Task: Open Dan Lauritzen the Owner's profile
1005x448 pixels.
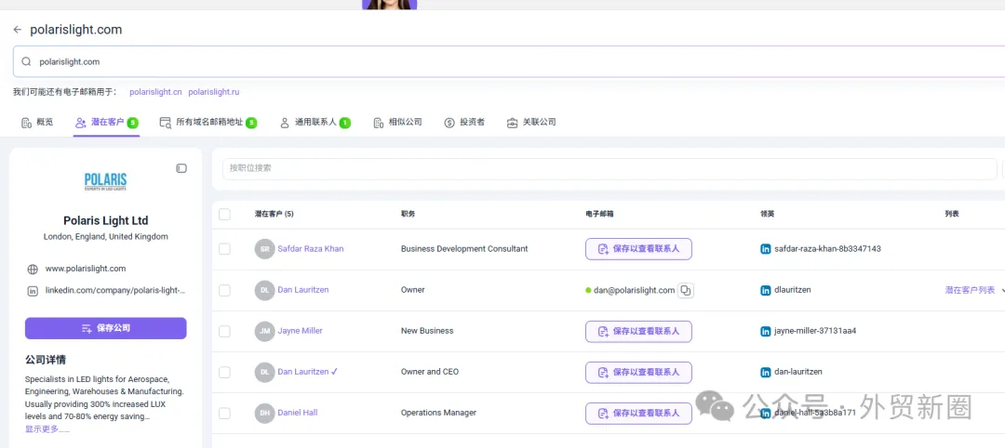Action: (x=303, y=290)
